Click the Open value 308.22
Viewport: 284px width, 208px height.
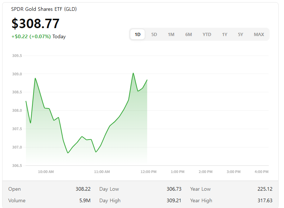pyautogui.click(x=83, y=189)
